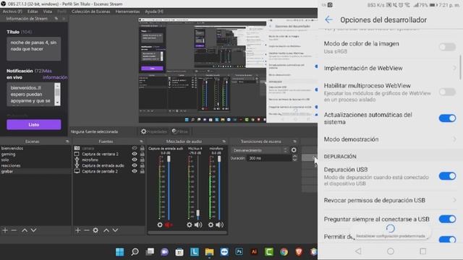Toggle visibility of the camara source

click(x=135, y=148)
